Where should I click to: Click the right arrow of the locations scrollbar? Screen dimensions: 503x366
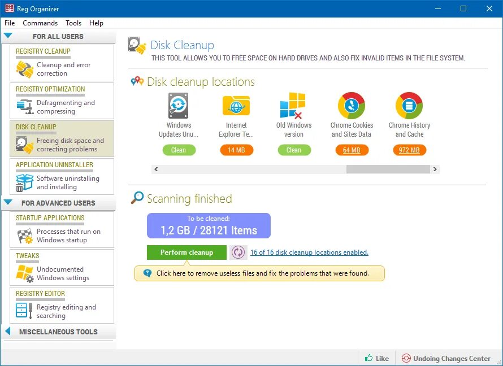click(434, 169)
